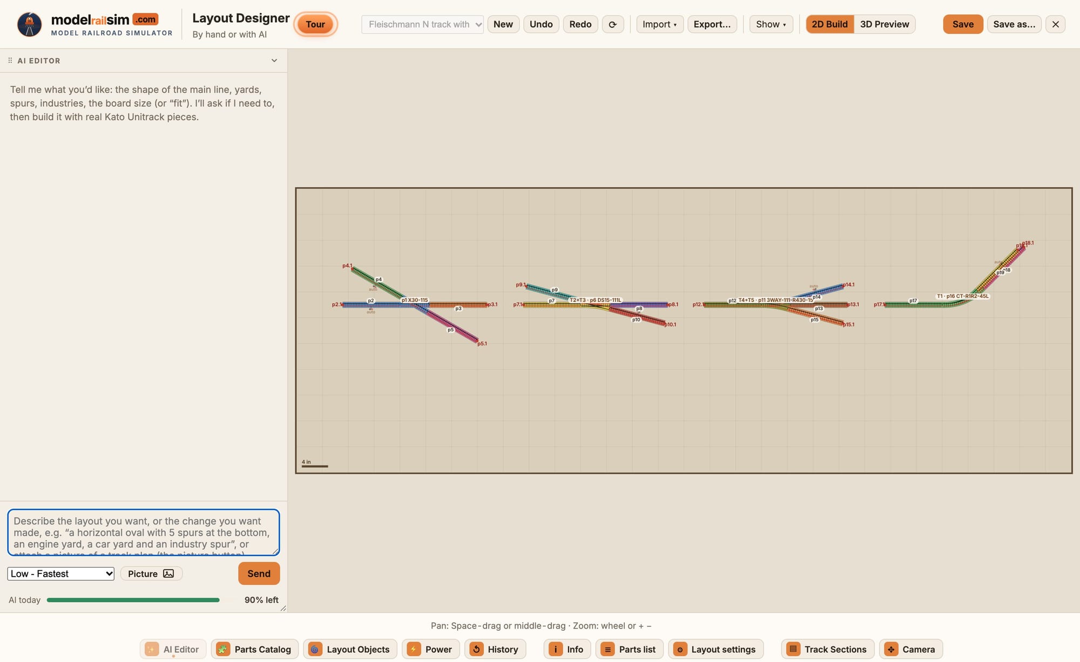Open the Layout Objects panel
This screenshot has width=1080, height=662.
tap(350, 649)
